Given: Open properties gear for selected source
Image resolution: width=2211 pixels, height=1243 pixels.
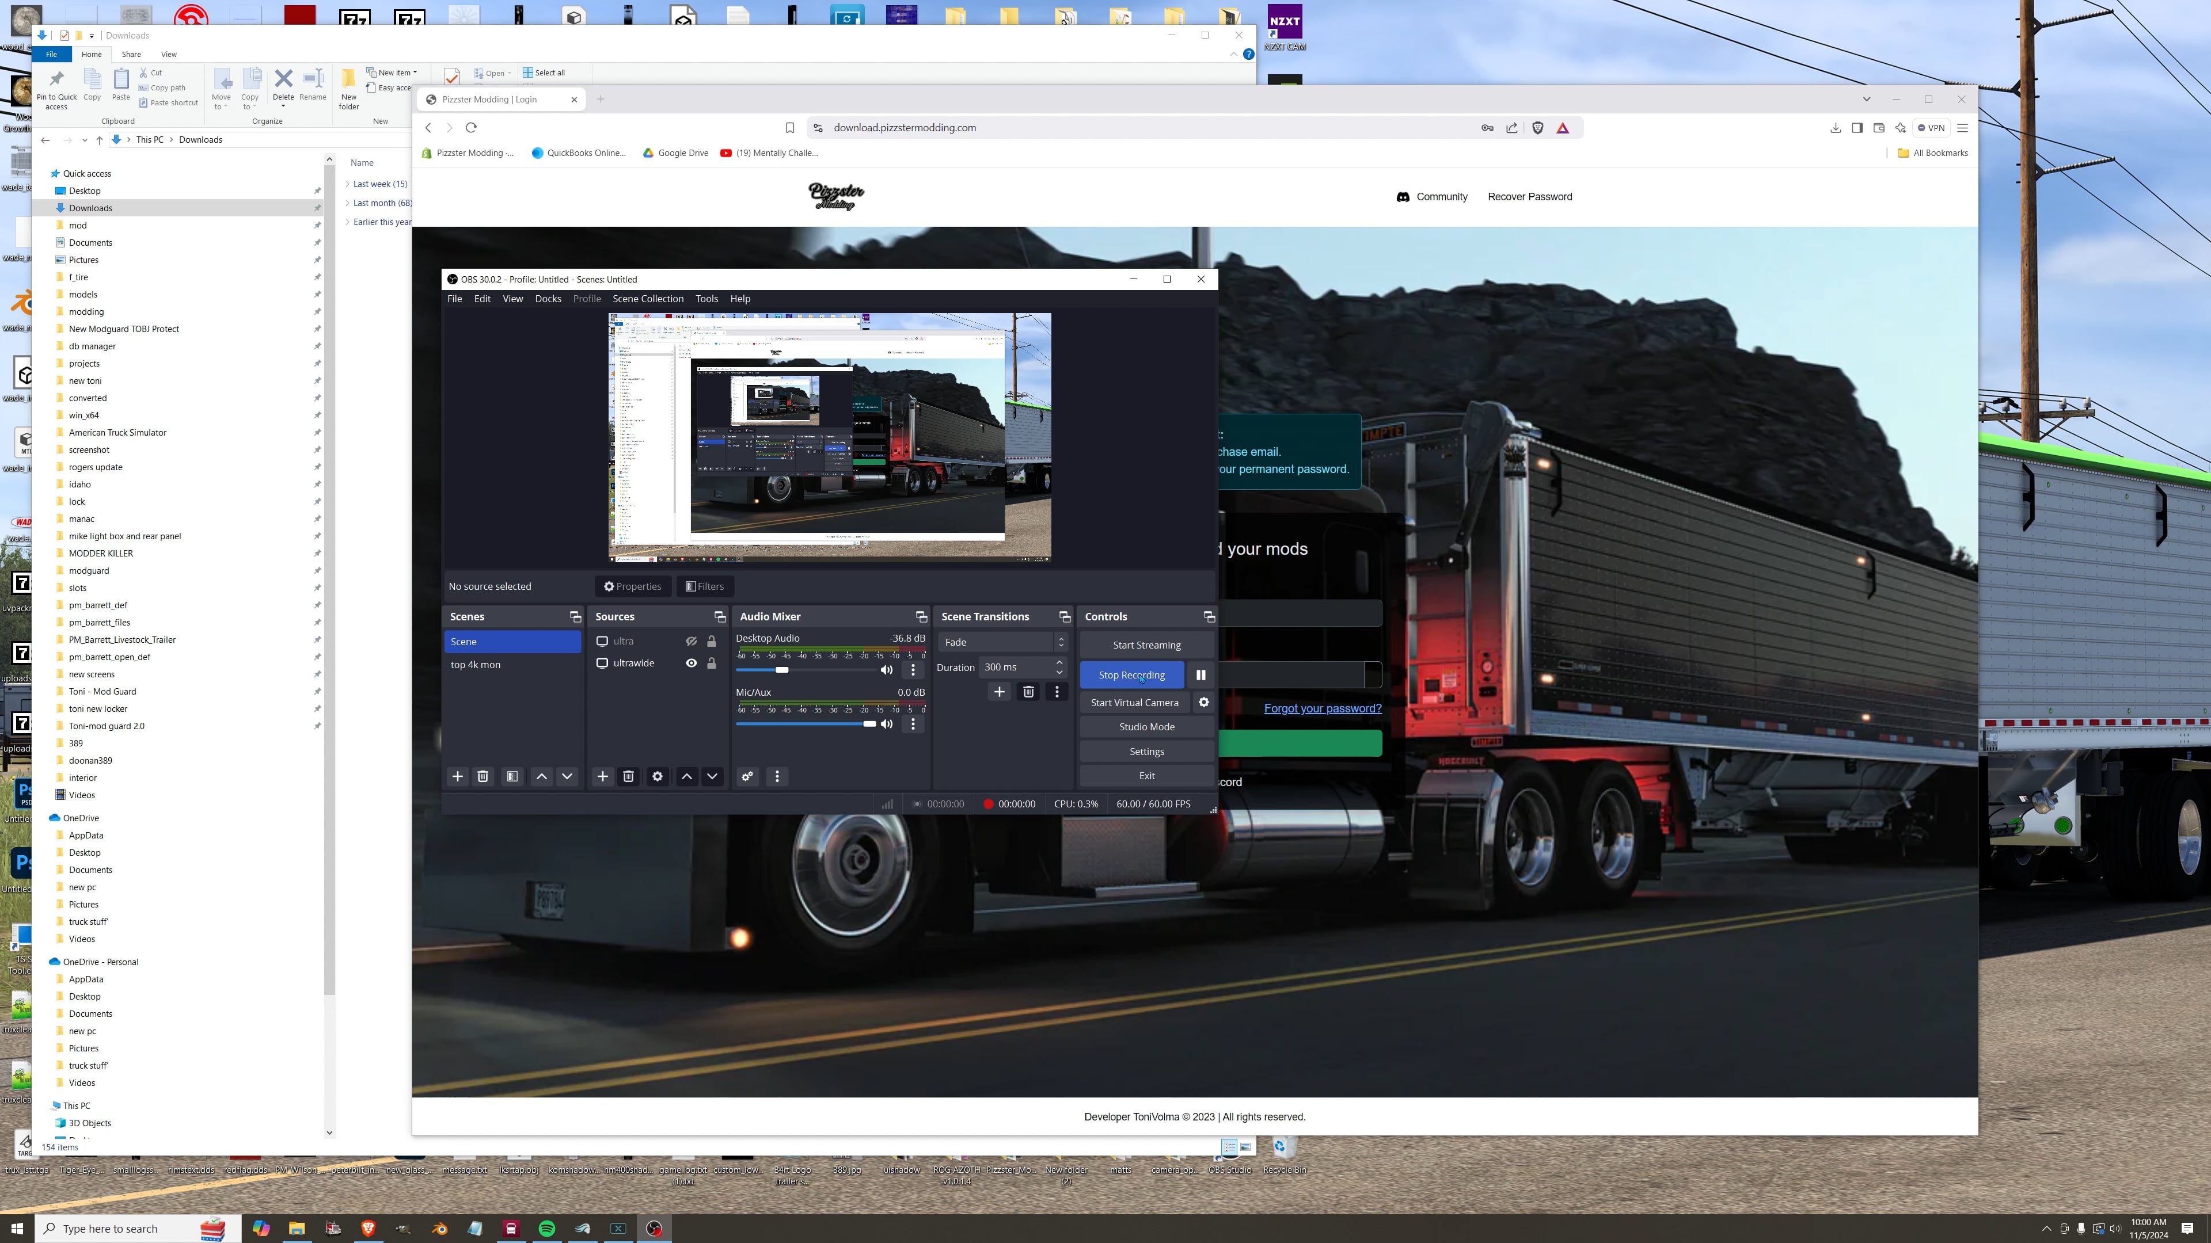Looking at the screenshot, I should [x=658, y=776].
